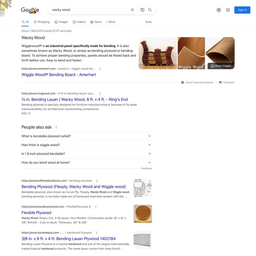Switch to the Shopping tab
The image size is (256, 256).
pyautogui.click(x=42, y=22)
